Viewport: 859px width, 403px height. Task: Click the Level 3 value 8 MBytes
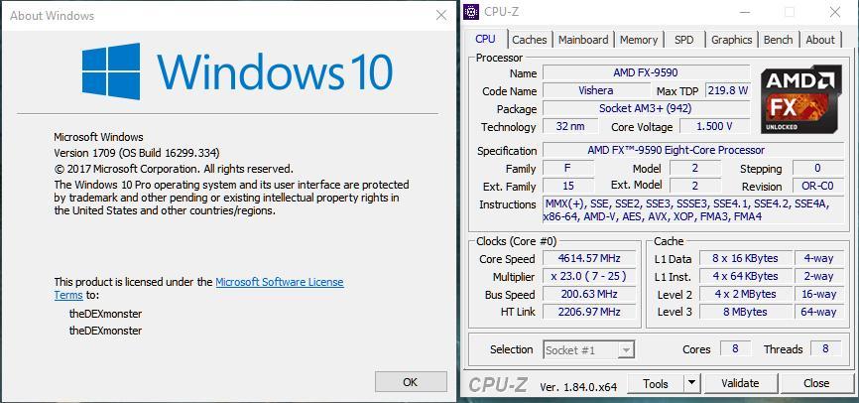pos(746,312)
